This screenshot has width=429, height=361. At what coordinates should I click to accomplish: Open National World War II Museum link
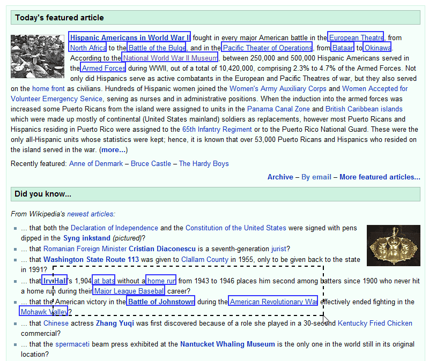(x=169, y=57)
